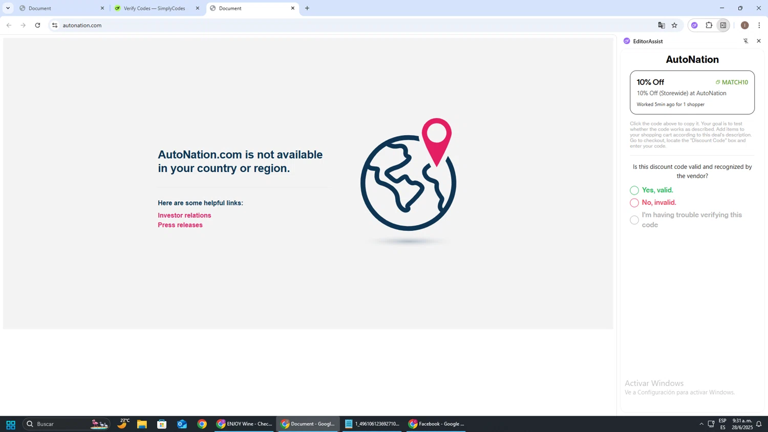
Task: Unpin the EditorAssist side panel
Action: [746, 41]
